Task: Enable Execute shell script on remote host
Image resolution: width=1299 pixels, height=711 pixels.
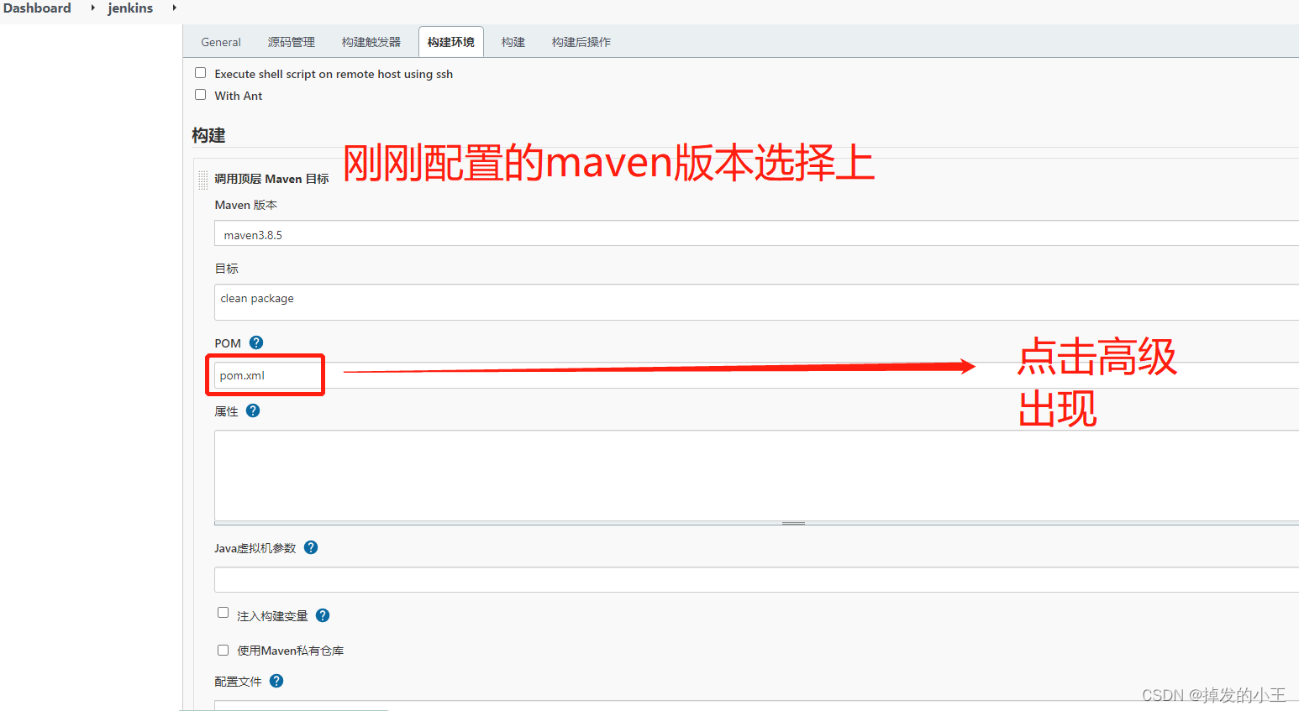Action: point(200,73)
